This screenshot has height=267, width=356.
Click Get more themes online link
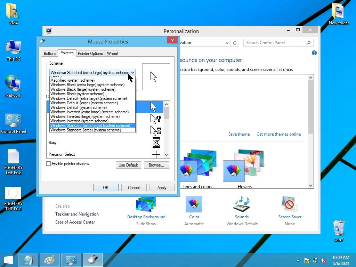(278, 134)
